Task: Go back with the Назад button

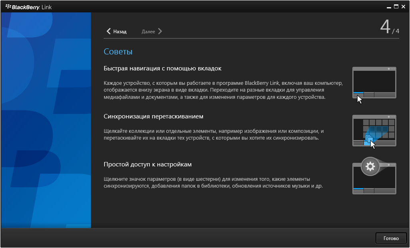Action: click(x=117, y=31)
